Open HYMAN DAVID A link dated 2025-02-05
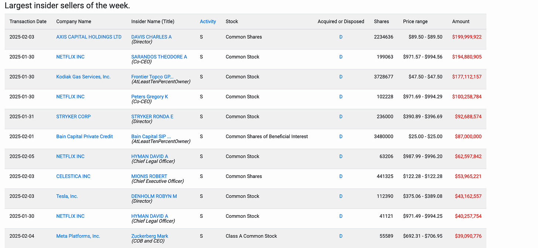538x248 pixels. tap(150, 156)
